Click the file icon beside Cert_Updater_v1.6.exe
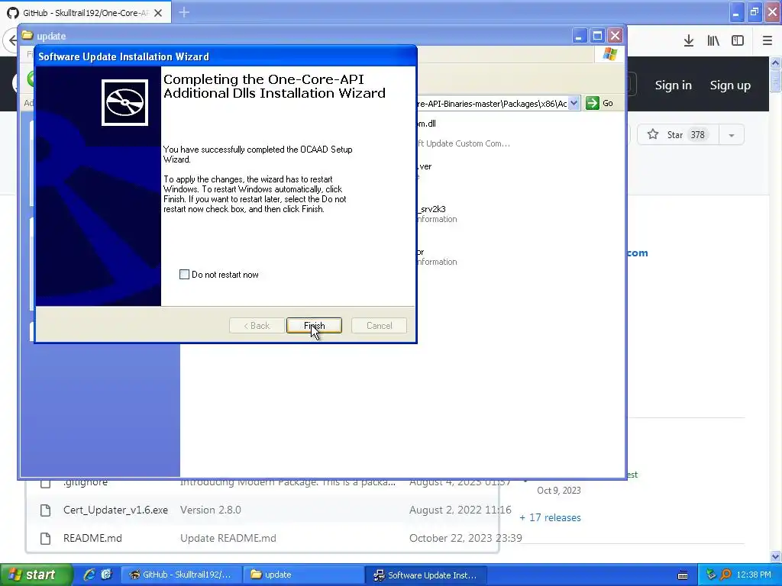The image size is (782, 586). tap(45, 510)
